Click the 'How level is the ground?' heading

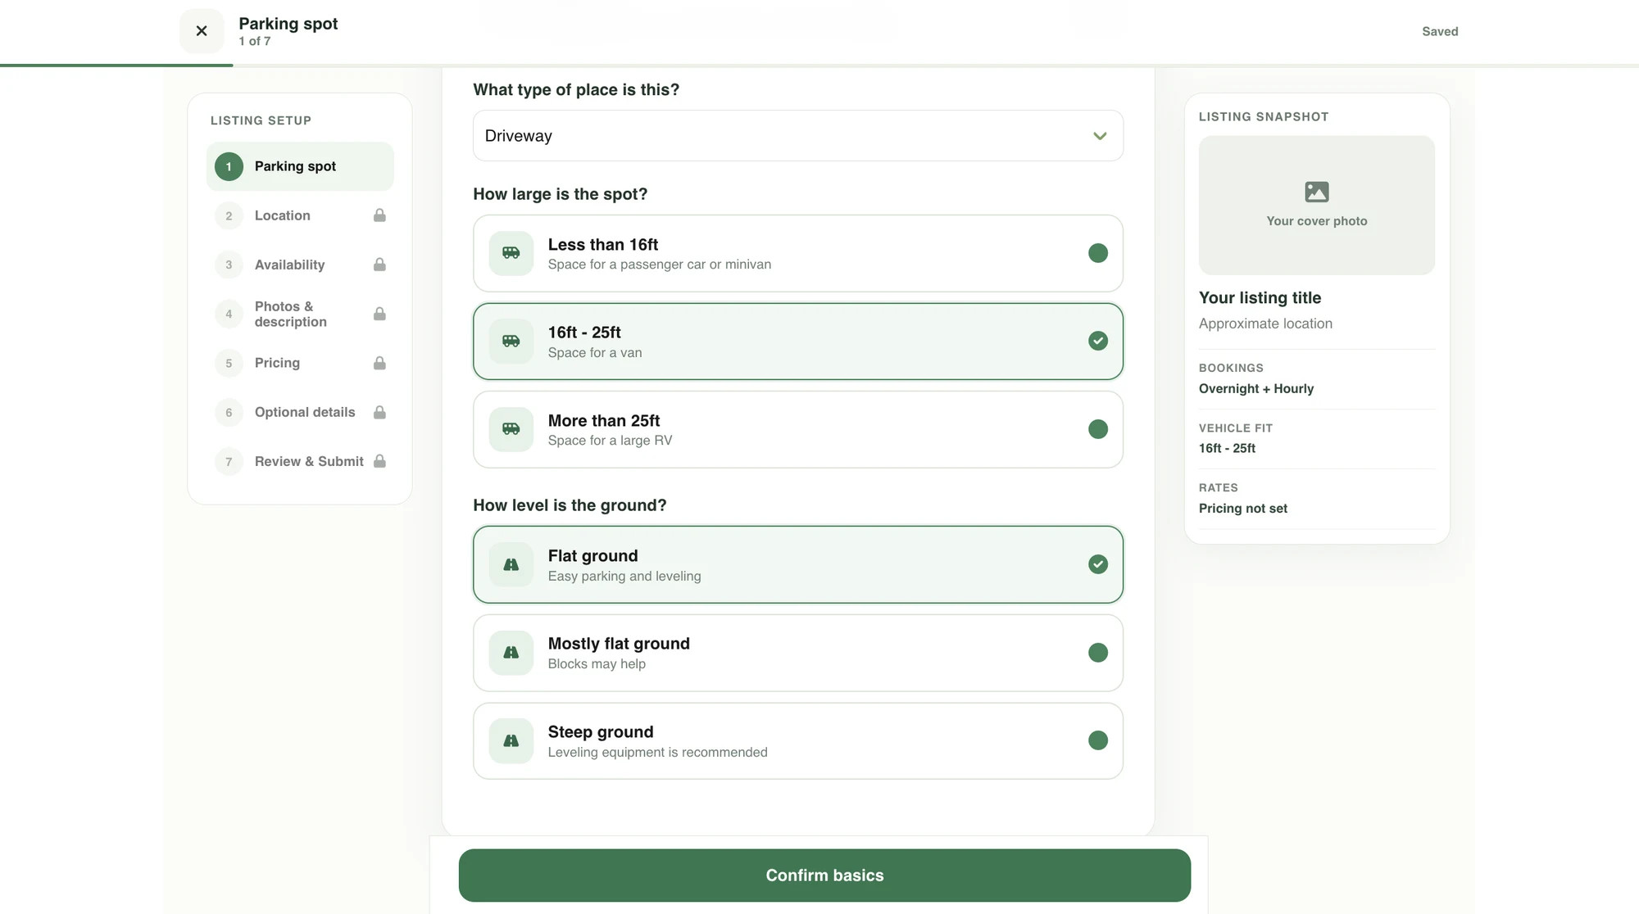click(x=570, y=505)
